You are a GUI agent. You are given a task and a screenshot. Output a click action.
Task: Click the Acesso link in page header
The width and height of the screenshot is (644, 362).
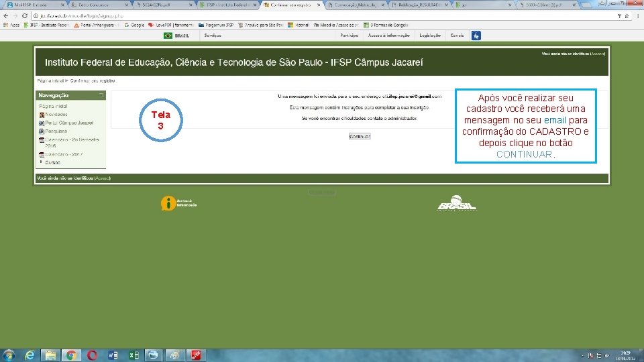point(598,54)
